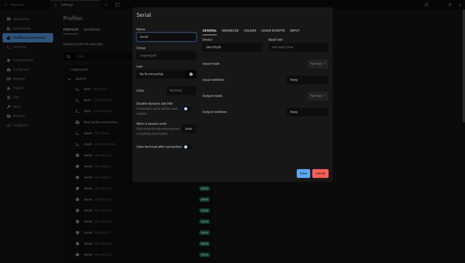Open Config sync cloud section

pyautogui.click(x=21, y=70)
